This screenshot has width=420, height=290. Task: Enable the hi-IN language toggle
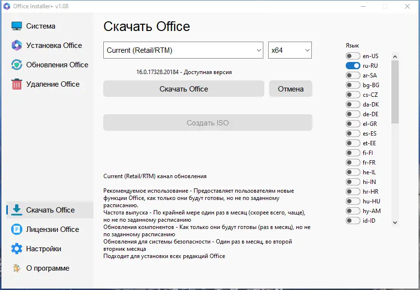[353, 182]
